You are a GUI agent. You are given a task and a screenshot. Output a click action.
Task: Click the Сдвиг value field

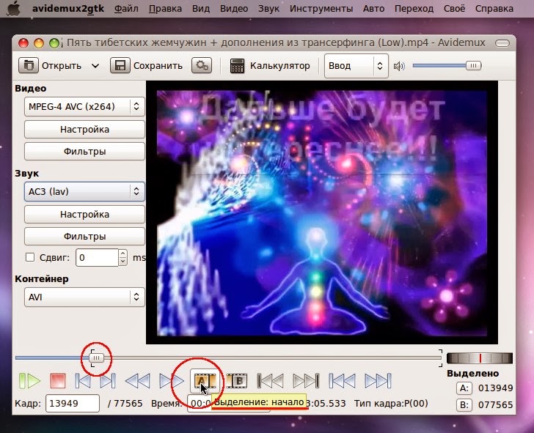pos(97,257)
